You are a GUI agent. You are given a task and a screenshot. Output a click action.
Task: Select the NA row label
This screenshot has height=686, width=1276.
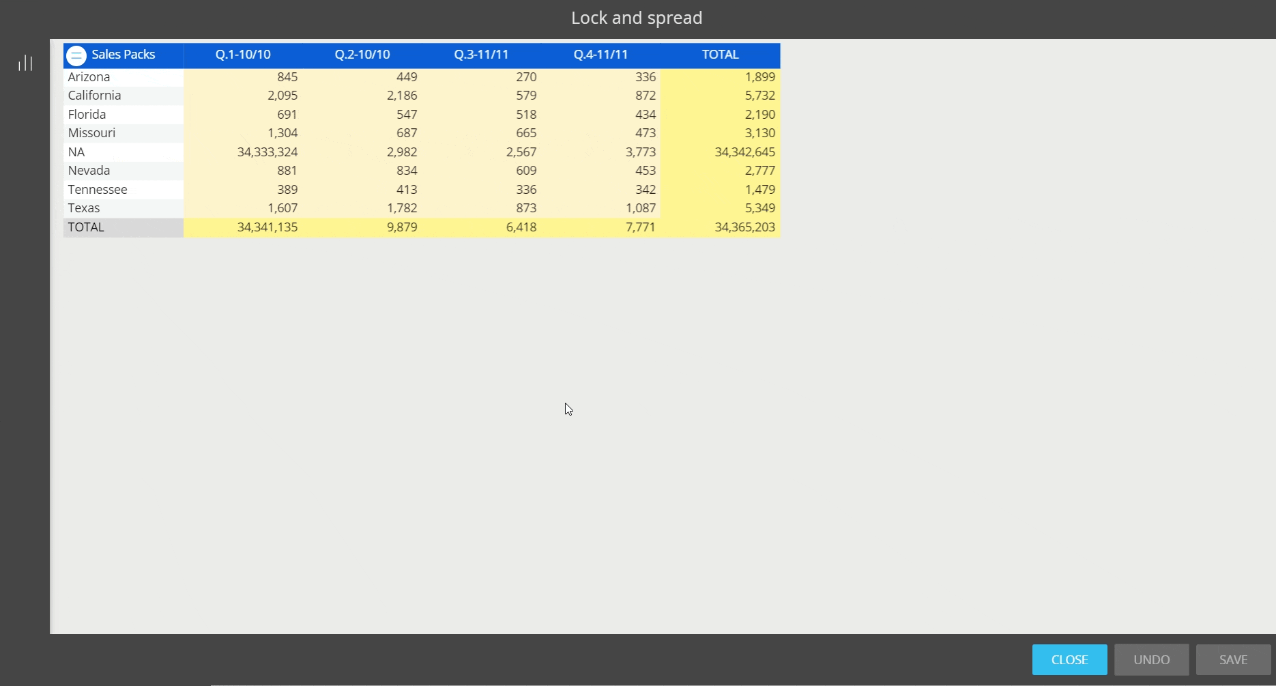[x=76, y=152]
